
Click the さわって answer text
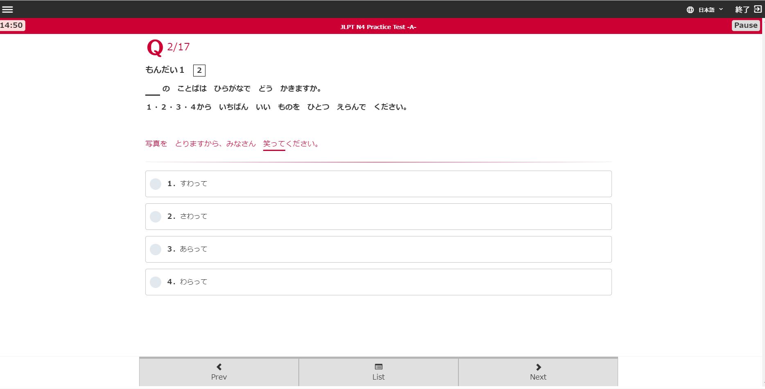click(x=194, y=216)
